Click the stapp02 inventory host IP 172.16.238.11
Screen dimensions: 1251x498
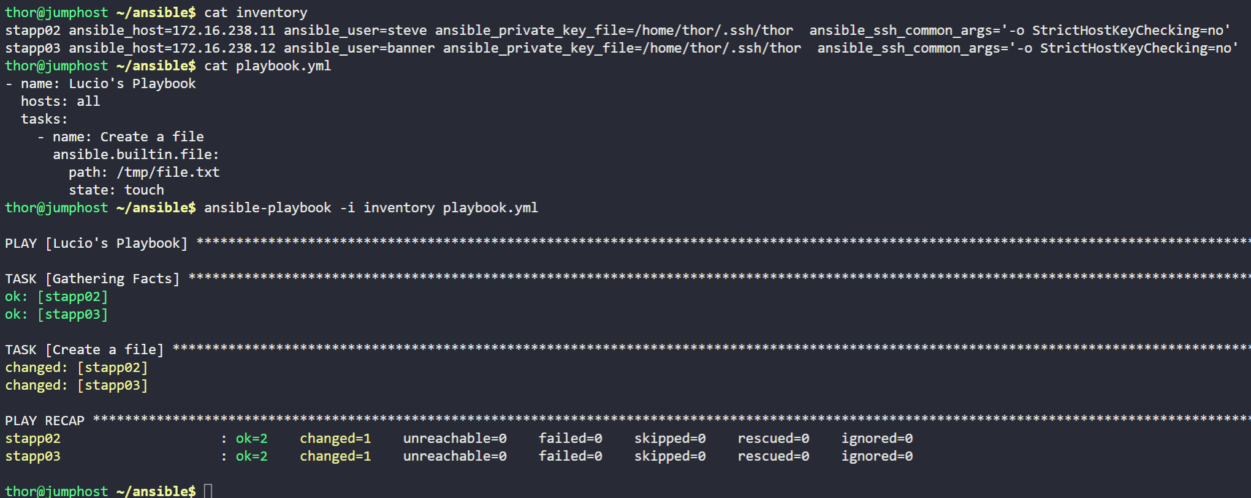pyautogui.click(x=224, y=31)
